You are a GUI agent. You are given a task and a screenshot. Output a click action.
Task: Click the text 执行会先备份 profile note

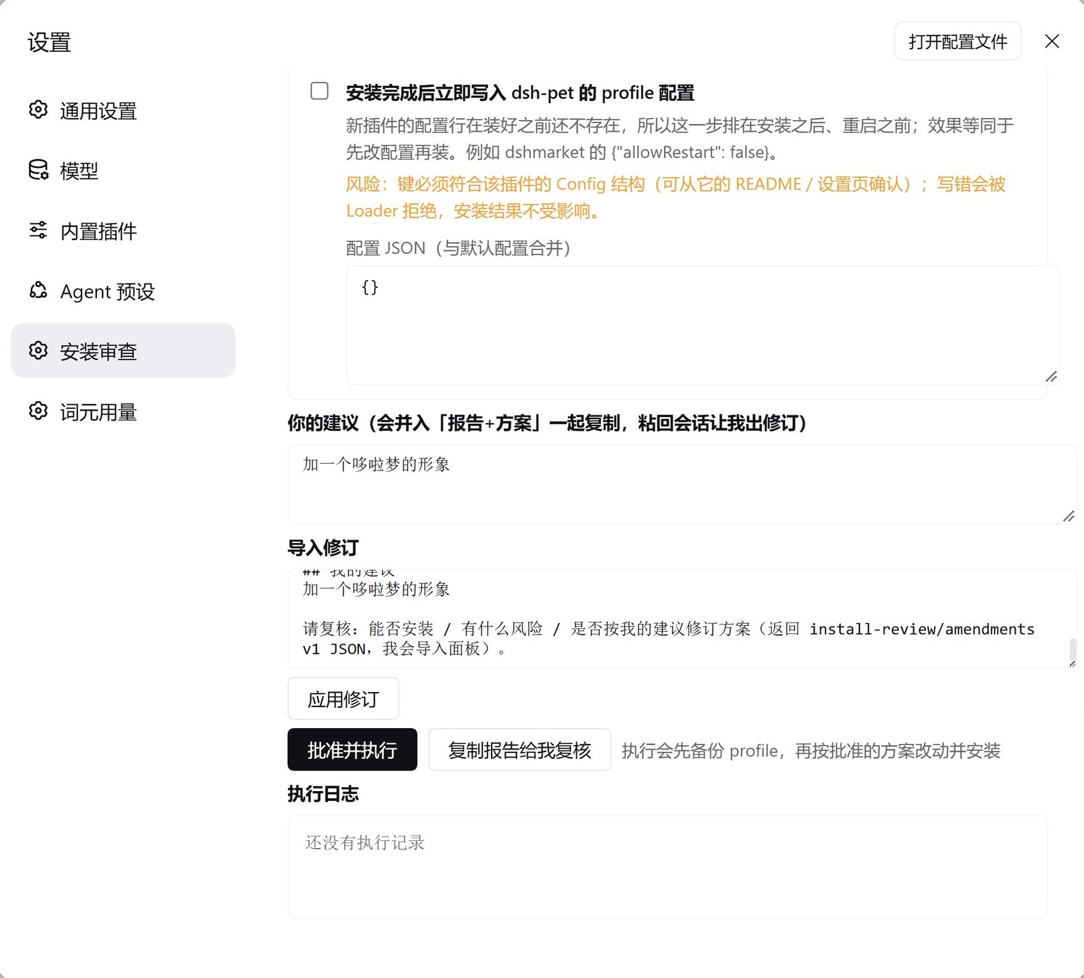coord(811,750)
